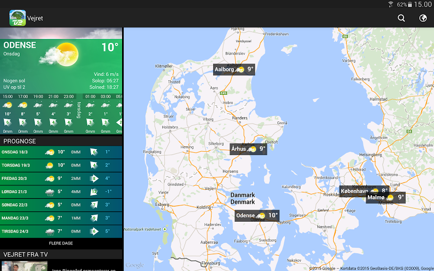Tap the Flensburg label on map
The height and width of the screenshot is (271, 434).
click(211, 263)
